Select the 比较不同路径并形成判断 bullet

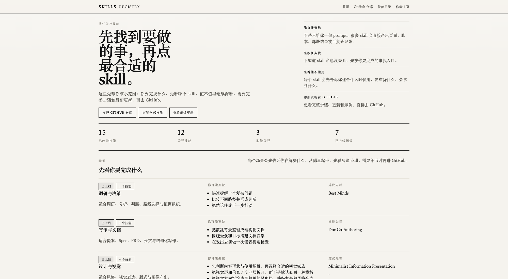(234, 199)
